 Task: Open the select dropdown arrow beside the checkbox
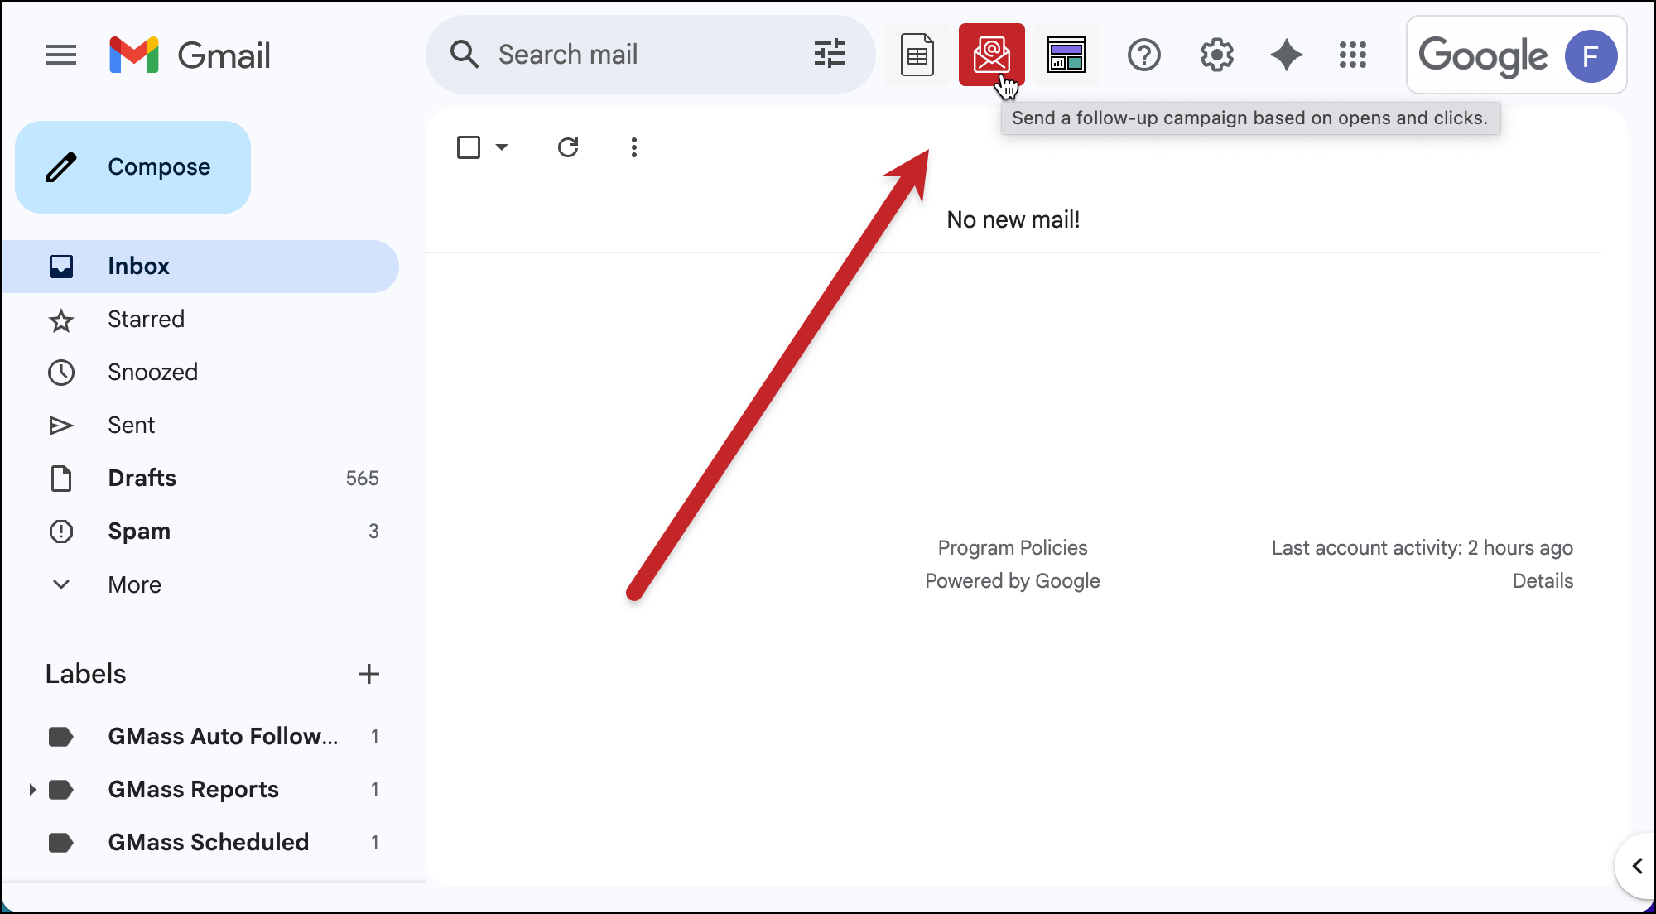click(x=502, y=147)
